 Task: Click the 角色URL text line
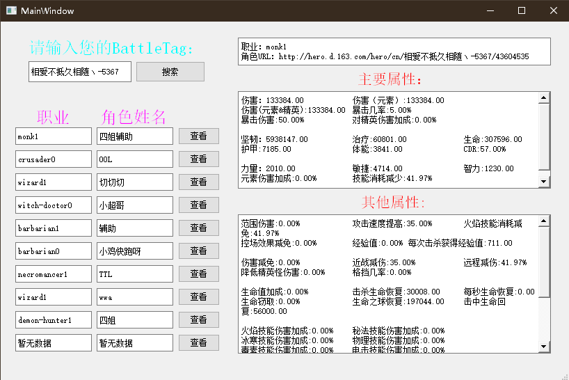[x=385, y=56]
